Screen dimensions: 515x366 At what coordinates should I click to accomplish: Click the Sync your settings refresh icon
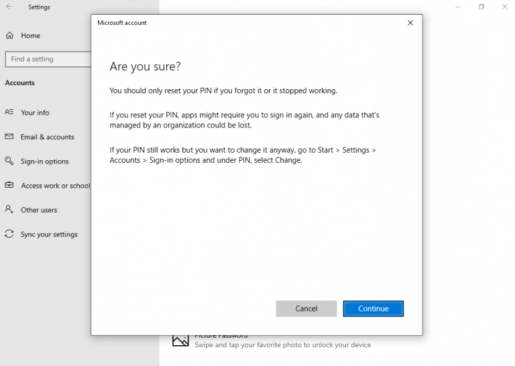(x=9, y=234)
